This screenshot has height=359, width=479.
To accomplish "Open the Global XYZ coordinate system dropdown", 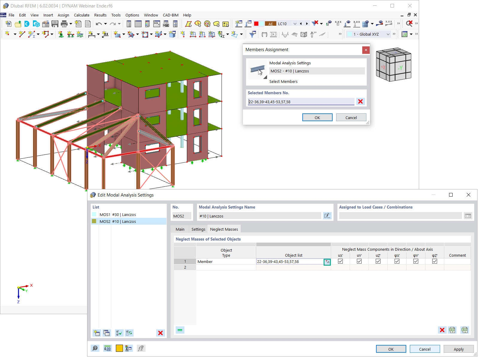I will tap(388, 34).
